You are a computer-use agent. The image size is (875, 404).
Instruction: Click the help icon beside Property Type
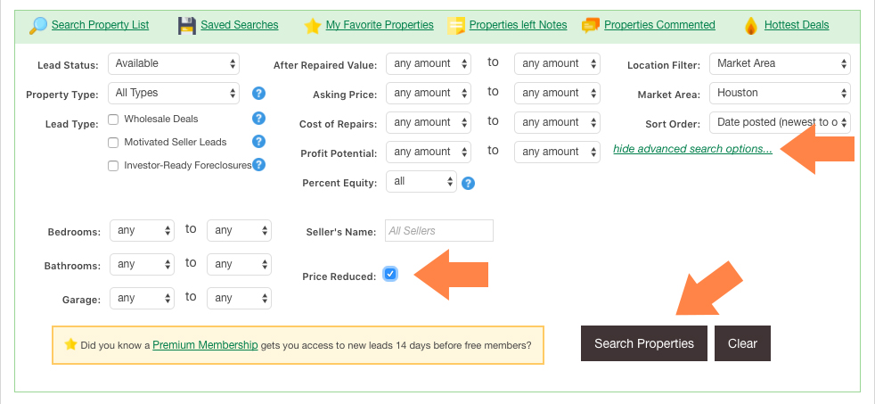pyautogui.click(x=258, y=93)
